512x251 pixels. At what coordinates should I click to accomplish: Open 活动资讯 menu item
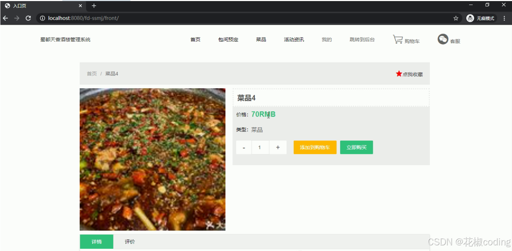click(294, 40)
